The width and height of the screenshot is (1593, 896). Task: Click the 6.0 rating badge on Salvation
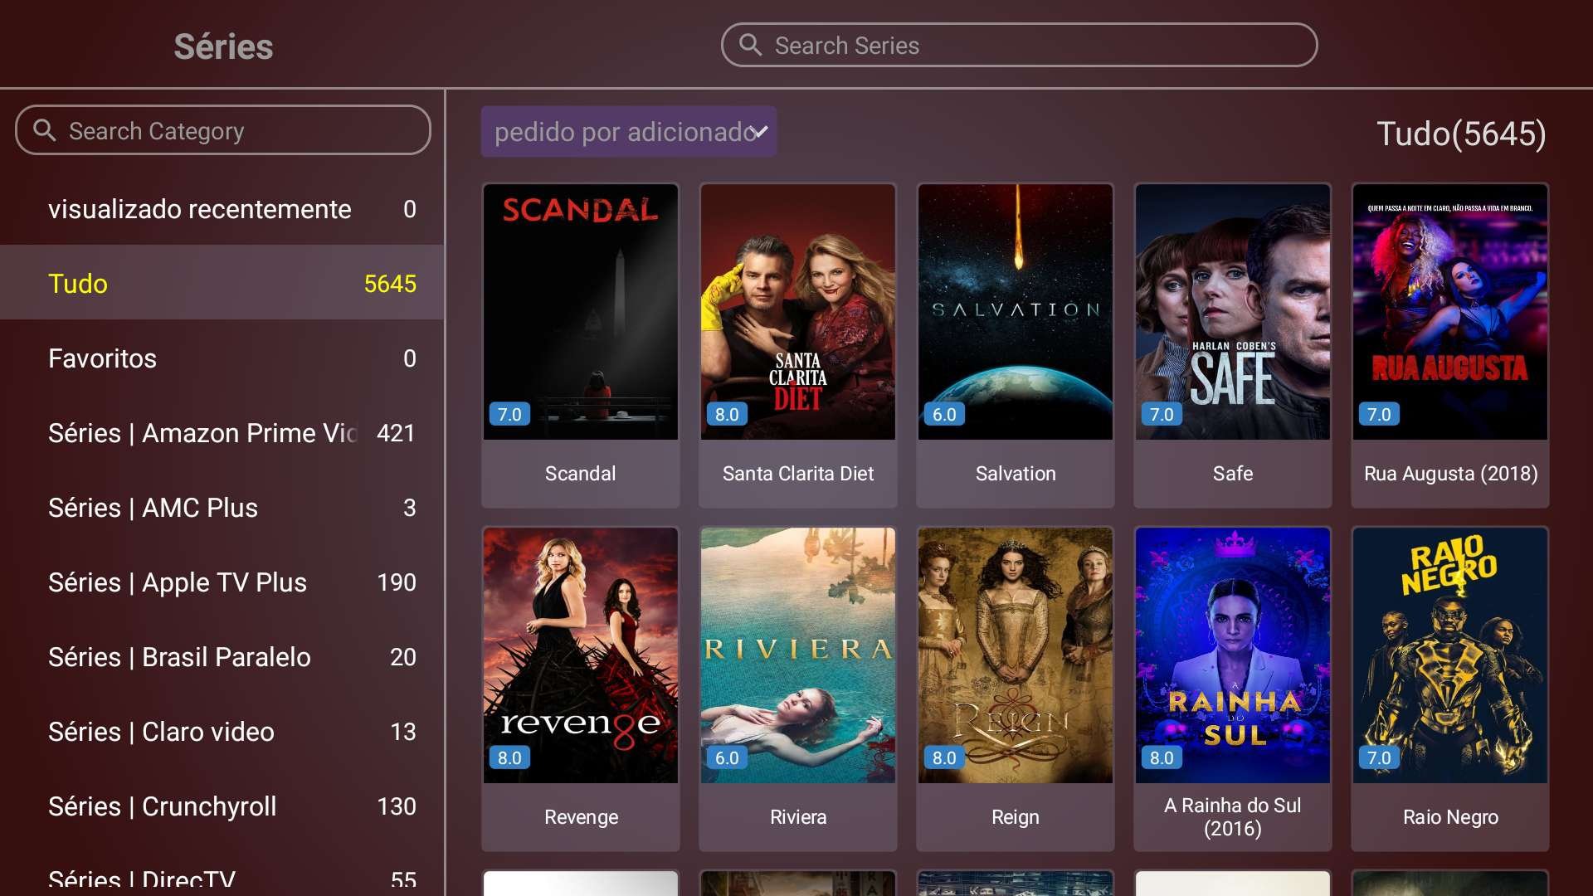944,414
